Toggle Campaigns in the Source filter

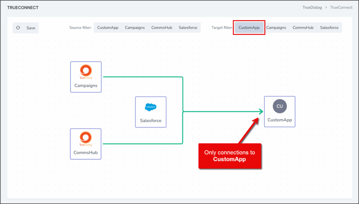coord(135,28)
